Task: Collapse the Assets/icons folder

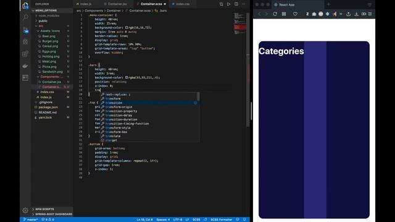Action: pyautogui.click(x=52, y=31)
